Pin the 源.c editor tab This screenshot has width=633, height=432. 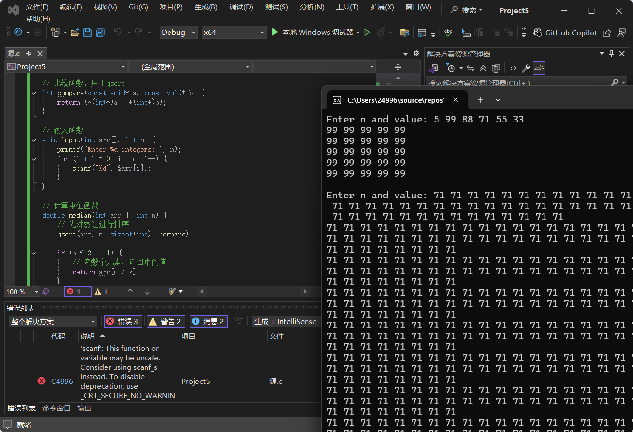click(x=29, y=54)
